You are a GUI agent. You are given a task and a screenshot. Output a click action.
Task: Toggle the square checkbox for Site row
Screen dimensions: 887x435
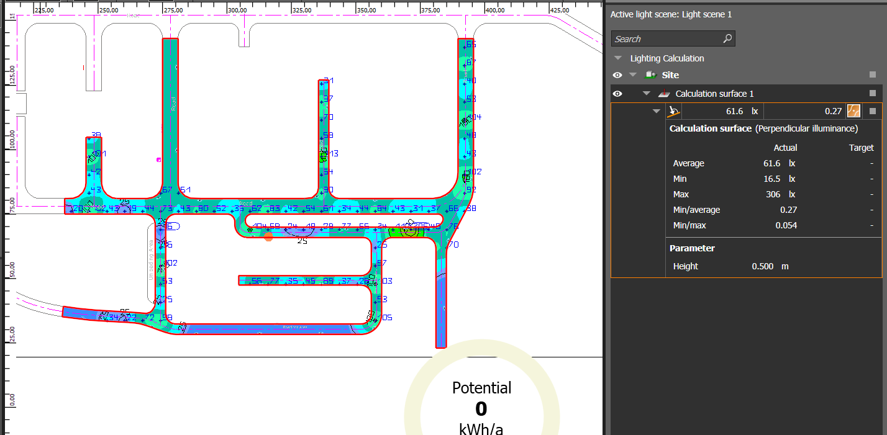pyautogui.click(x=872, y=75)
